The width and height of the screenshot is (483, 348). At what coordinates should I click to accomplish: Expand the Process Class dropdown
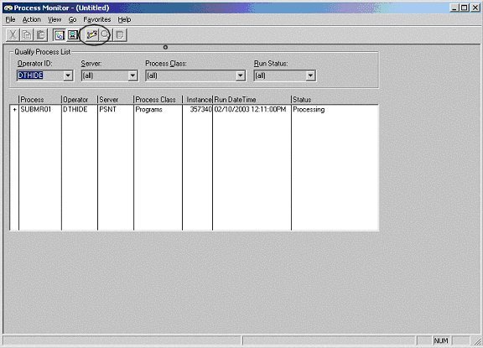[241, 75]
